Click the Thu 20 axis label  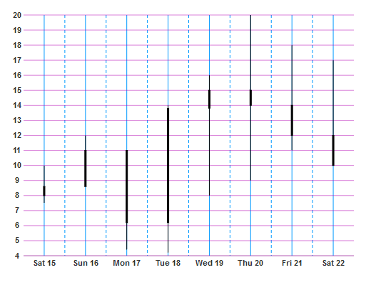tap(250, 263)
